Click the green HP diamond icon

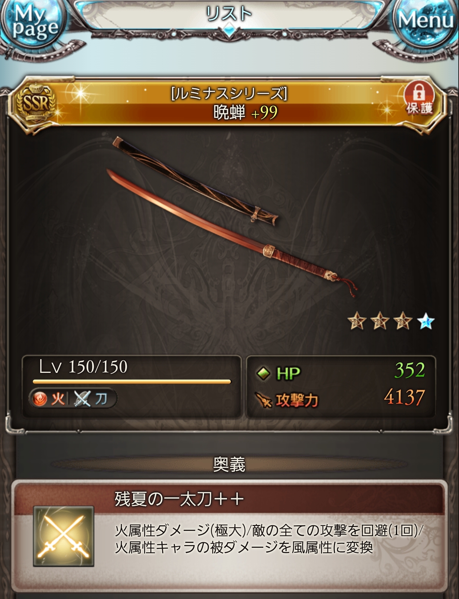(263, 373)
